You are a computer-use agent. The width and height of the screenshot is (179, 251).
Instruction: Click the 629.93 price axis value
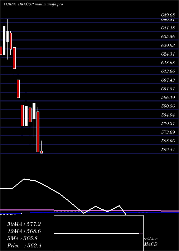pos(168,46)
